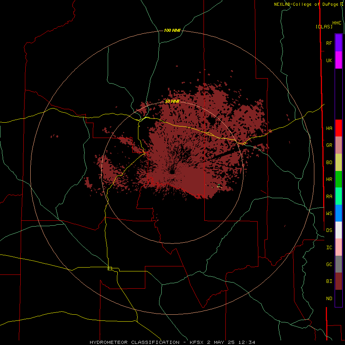This screenshot has width=345, height=345.
Task: Click the 'GR' legend label
Action: pos(329,145)
